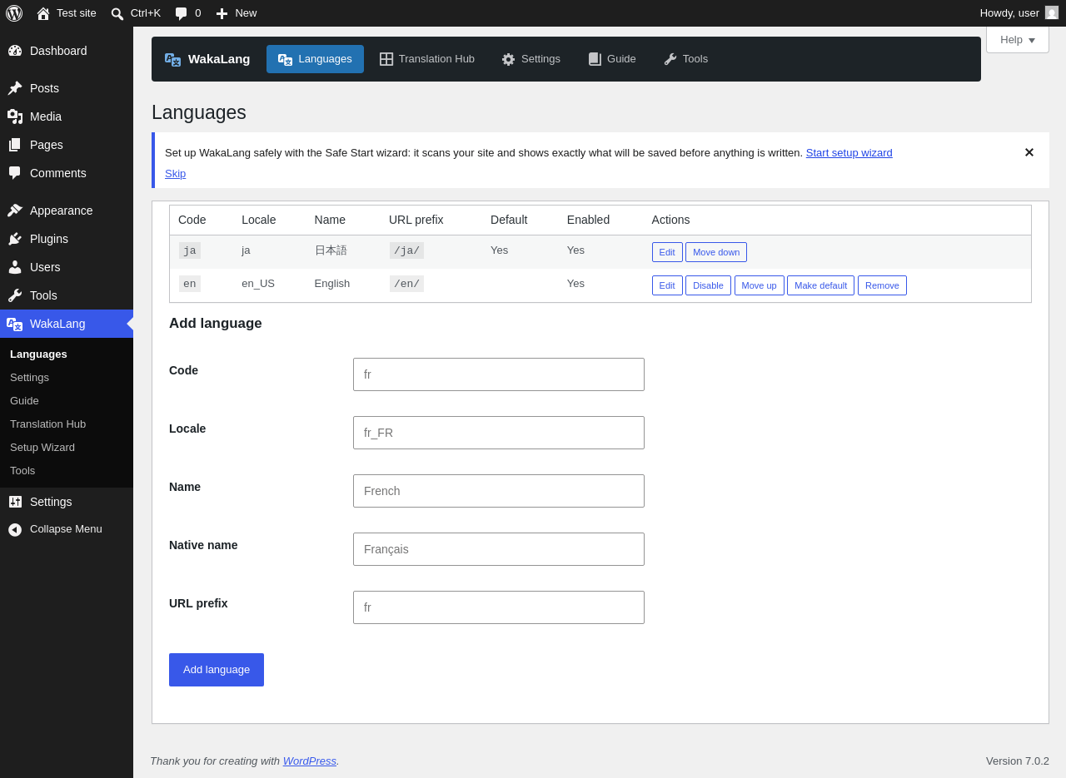Click the New plus icon

point(222,13)
